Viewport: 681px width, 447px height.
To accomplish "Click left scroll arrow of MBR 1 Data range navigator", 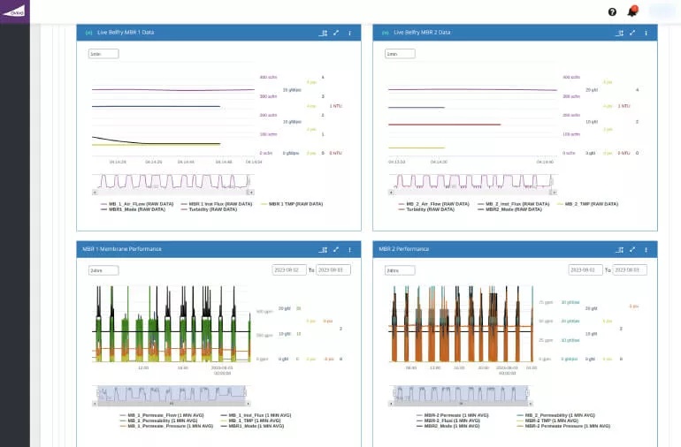I will tap(95, 193).
